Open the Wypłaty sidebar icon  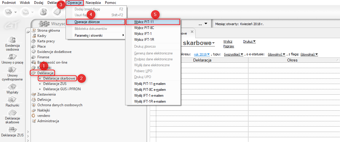12,87
